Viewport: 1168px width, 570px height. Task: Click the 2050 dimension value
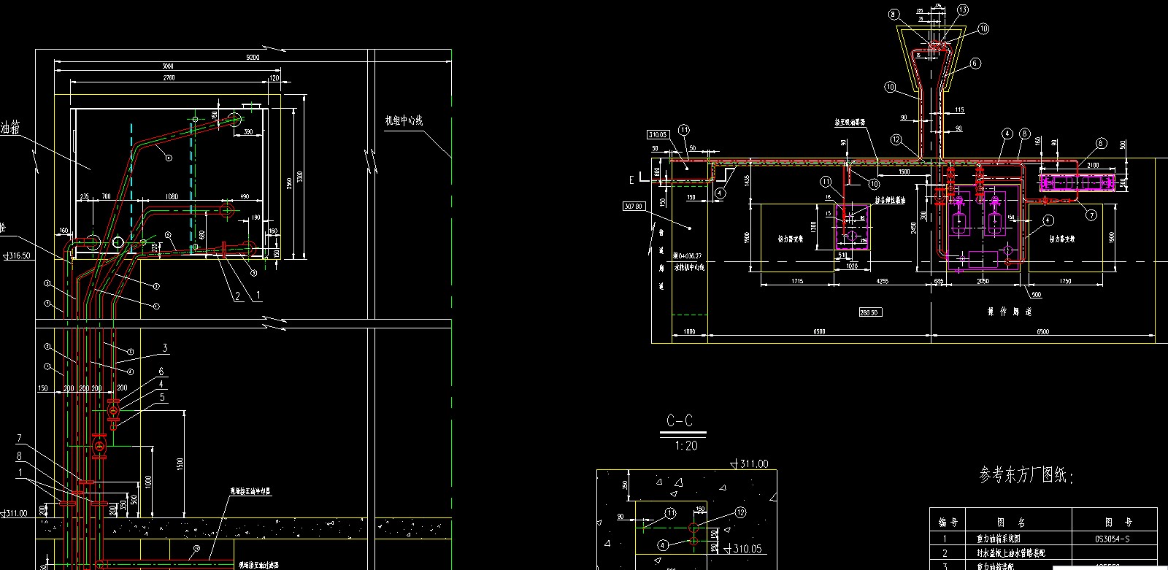pos(983,281)
